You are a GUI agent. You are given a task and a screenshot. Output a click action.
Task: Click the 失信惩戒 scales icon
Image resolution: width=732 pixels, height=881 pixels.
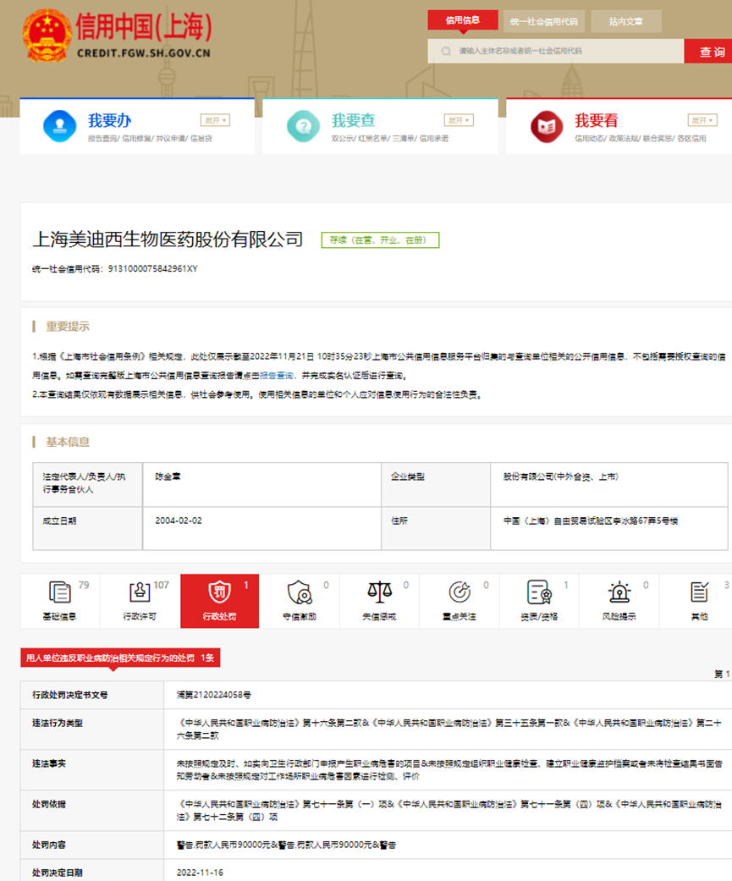pyautogui.click(x=379, y=592)
